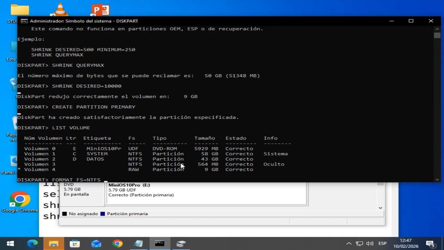
Task: Minimize the DISKPART command window
Action: click(x=391, y=21)
